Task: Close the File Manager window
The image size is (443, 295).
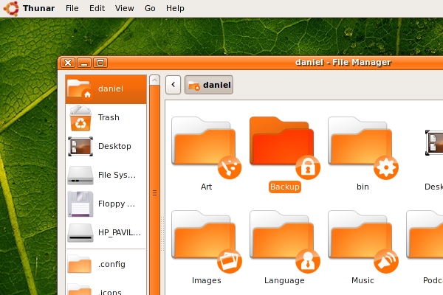Action: (68, 63)
